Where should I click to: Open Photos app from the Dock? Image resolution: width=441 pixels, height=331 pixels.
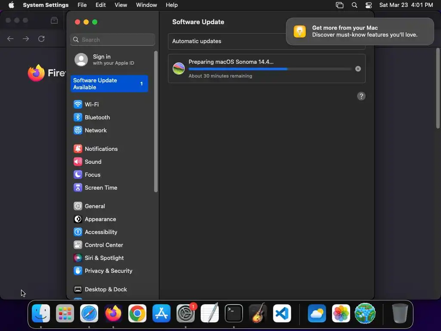341,313
